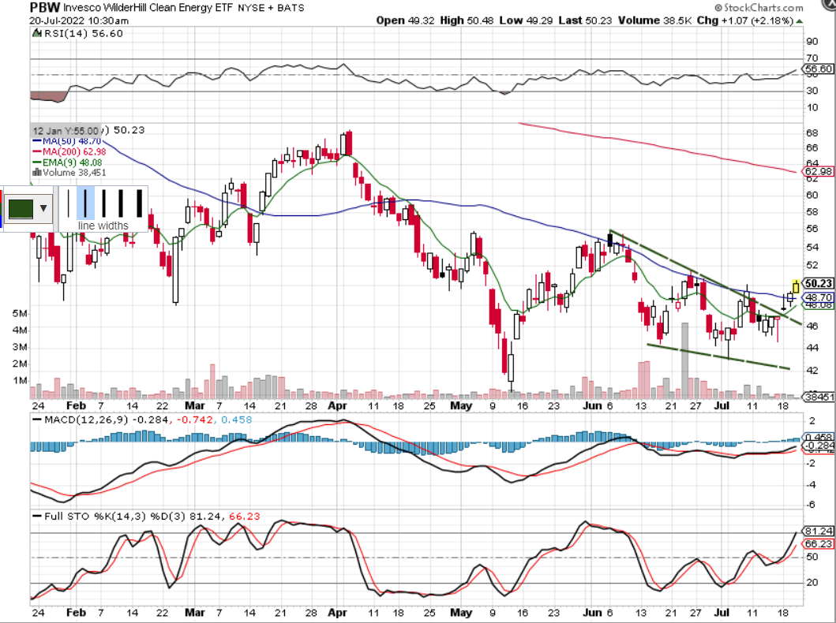Click the Volume 38.5K header value

click(654, 21)
